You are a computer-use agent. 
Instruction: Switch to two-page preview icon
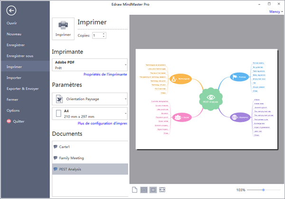click(144, 190)
